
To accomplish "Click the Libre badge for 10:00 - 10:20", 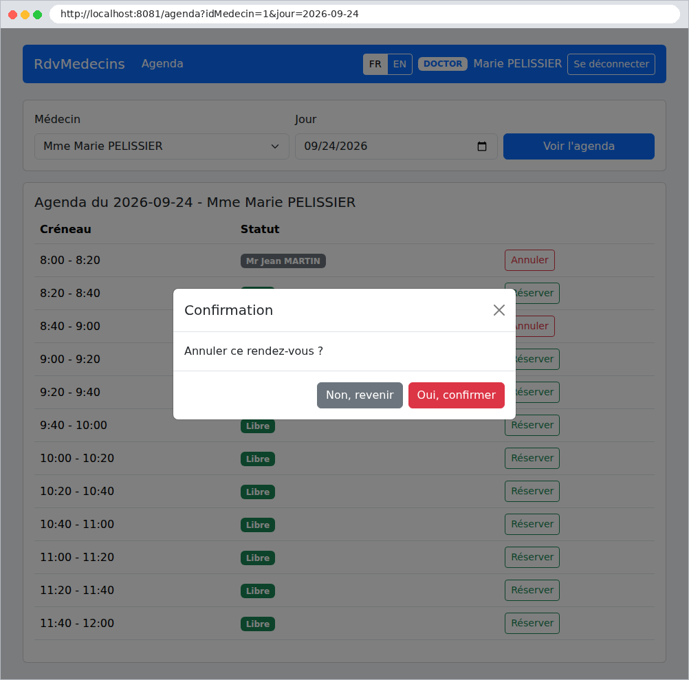I will coord(257,459).
